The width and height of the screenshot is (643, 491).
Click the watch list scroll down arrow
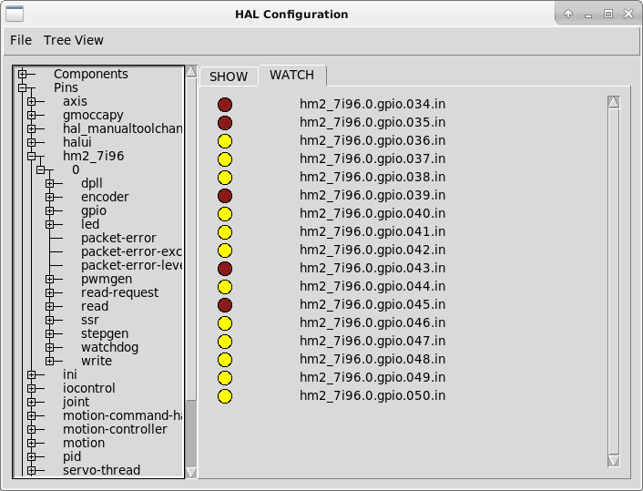614,461
